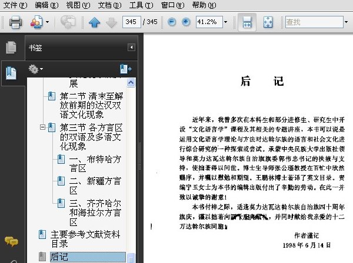Toggle fit width scrolling mode icon
Image resolution: width=353 pixels, height=263 pixels.
[247, 22]
